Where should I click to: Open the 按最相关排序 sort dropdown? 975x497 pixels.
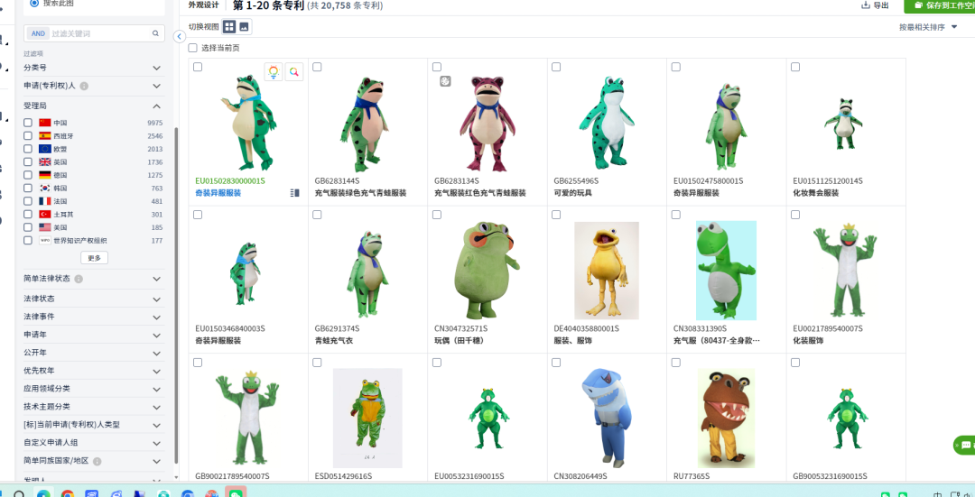tap(928, 27)
